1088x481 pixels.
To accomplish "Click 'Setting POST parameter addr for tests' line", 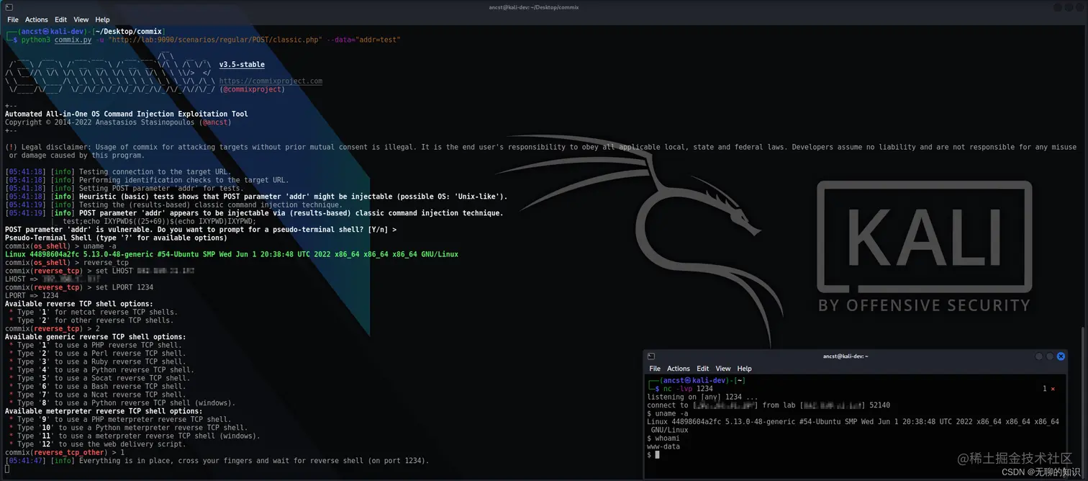I will [x=124, y=189].
